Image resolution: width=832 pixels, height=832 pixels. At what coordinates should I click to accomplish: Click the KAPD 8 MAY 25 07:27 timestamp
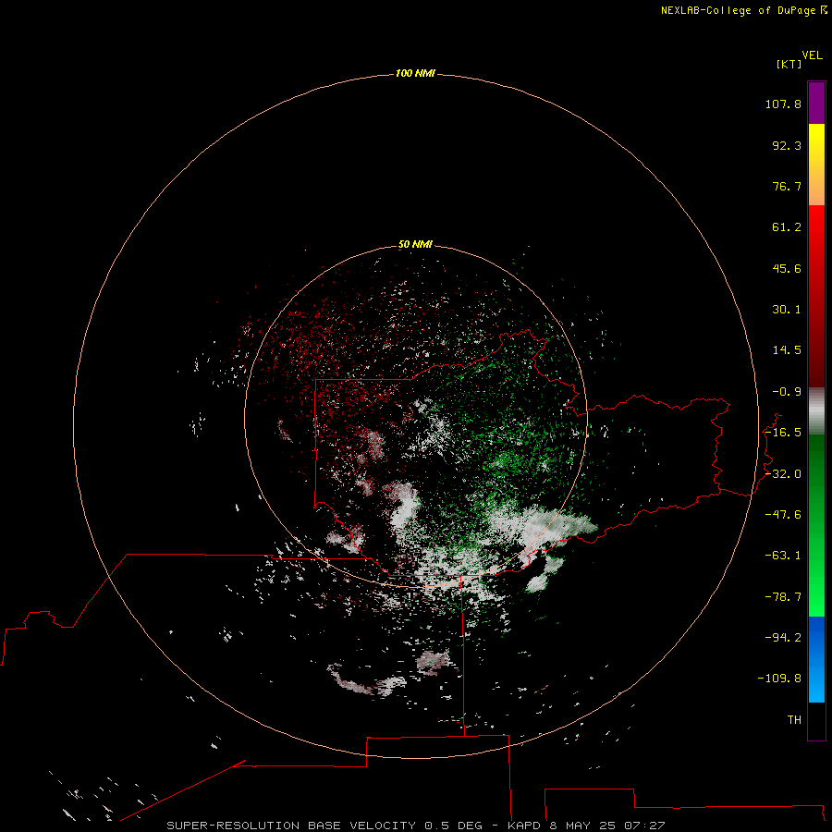tap(586, 826)
